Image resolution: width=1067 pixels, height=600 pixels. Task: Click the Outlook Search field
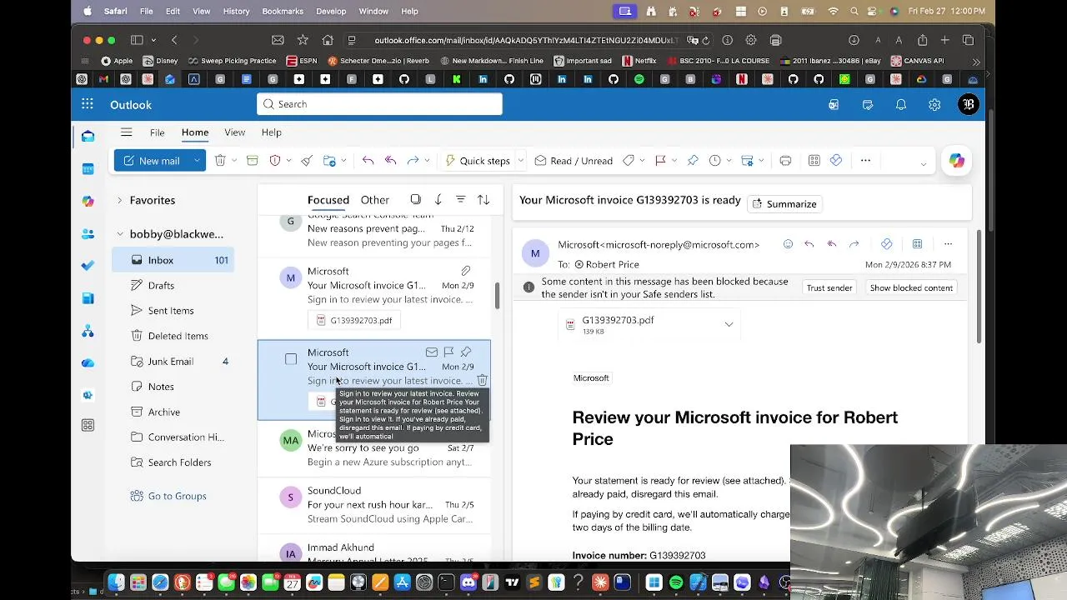point(379,104)
